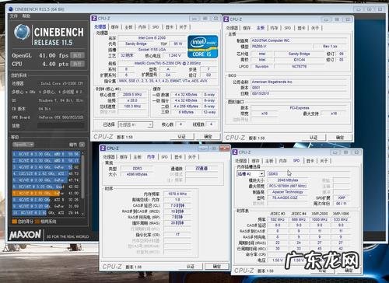Run the OpenGL test with 执行 button
The height and width of the screenshot is (283, 389).
tap(77, 55)
